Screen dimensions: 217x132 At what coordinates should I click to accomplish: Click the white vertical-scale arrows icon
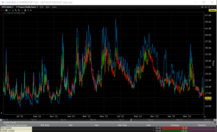pyautogui.click(x=25, y=10)
